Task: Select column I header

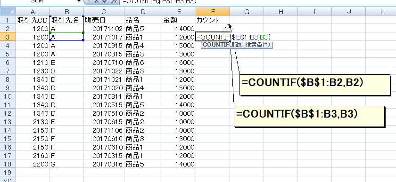Action: click(x=314, y=11)
